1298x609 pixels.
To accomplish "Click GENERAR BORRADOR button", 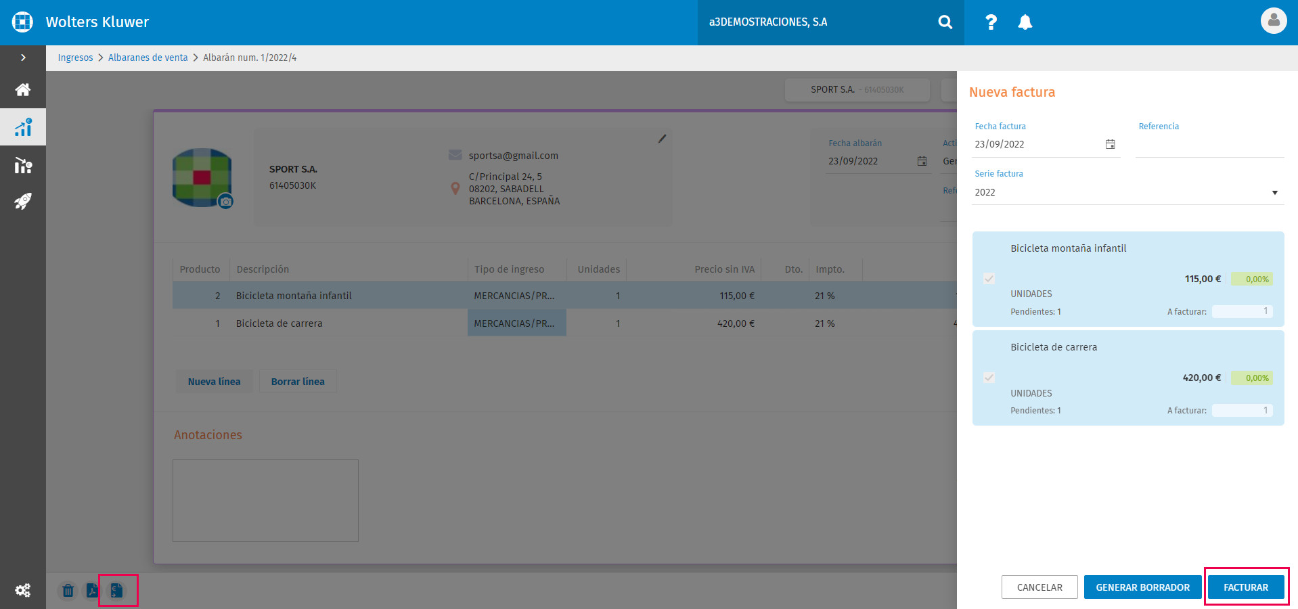I will click(x=1143, y=587).
